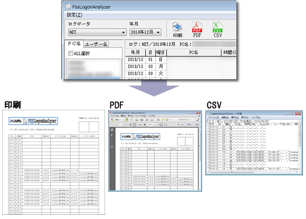
Task: Expand the 年月 2013年12月 dropdown
Action: 146,32
